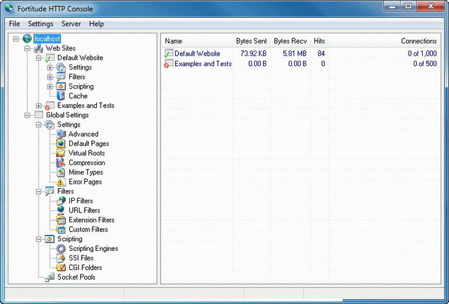Select Virtual Roots in the tree
The image size is (449, 304).
(x=87, y=153)
